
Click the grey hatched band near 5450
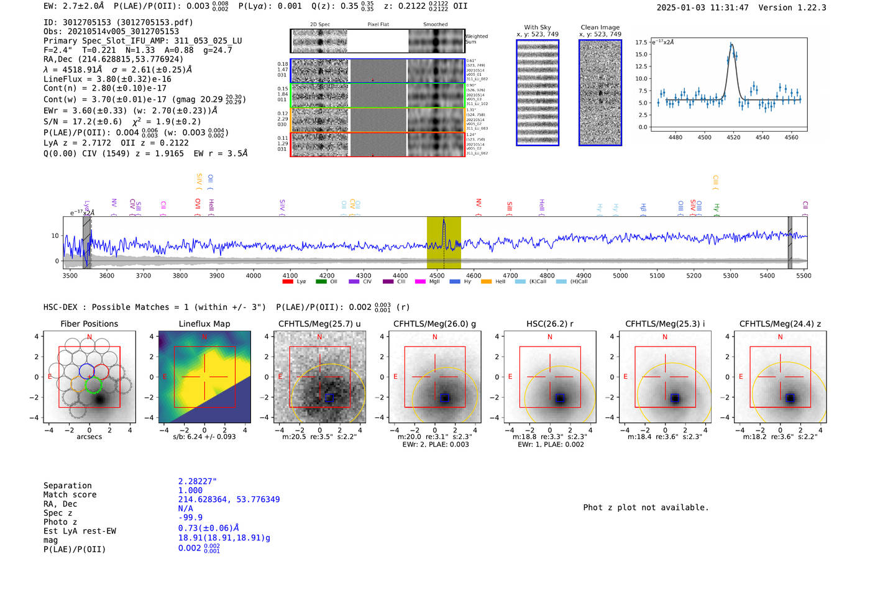pos(790,242)
